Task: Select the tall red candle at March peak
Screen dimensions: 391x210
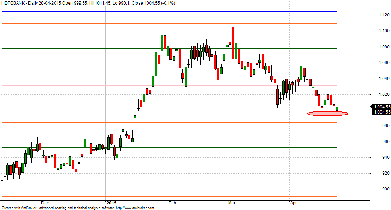Action: [233, 43]
